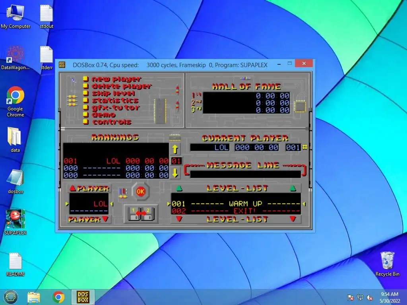Image resolution: width=407 pixels, height=305 pixels.
Task: Click the red '01' rank indicator
Action: [x=176, y=161]
